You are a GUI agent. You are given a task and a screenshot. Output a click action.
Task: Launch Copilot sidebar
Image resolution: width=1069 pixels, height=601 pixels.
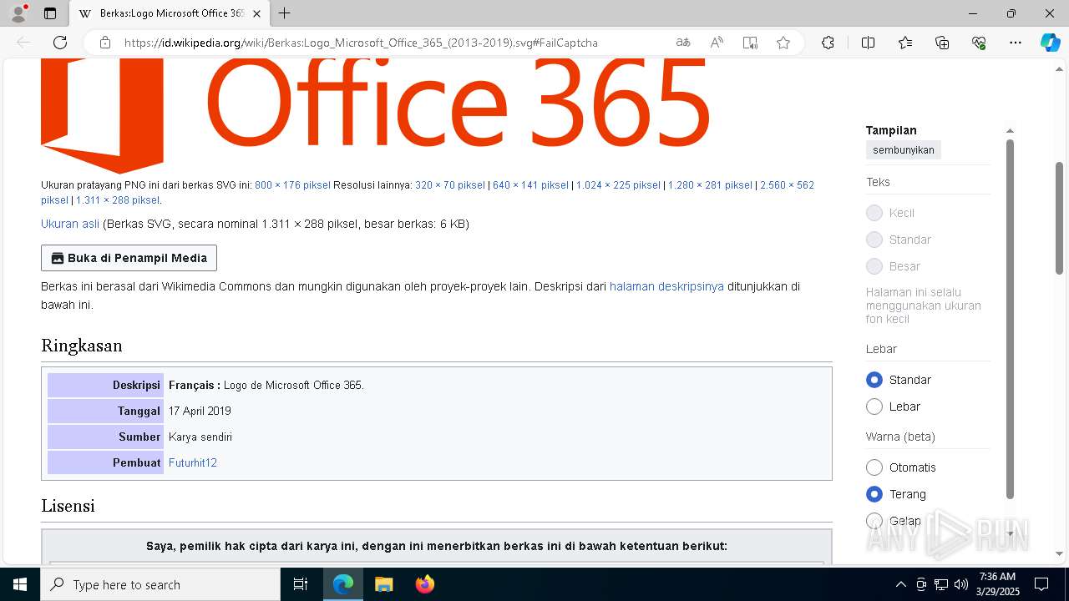1050,43
